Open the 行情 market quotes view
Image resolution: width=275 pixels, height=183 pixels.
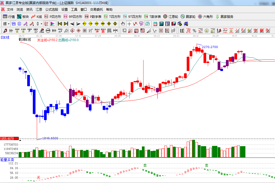click(x=9, y=17)
